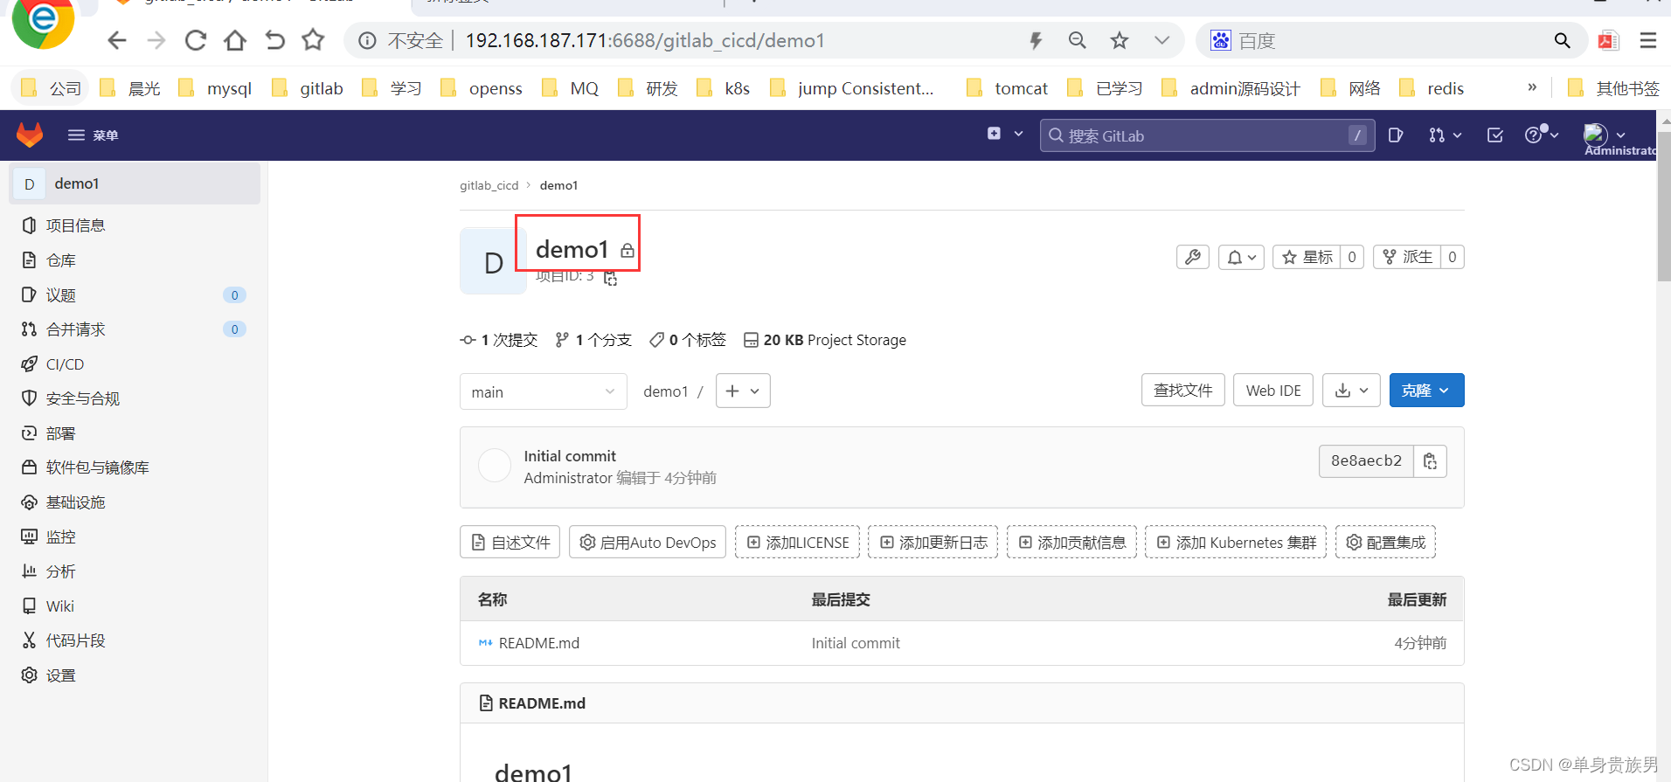Open the 菜单 hamburger menu
Viewport: 1671px width, 782px height.
tap(93, 135)
